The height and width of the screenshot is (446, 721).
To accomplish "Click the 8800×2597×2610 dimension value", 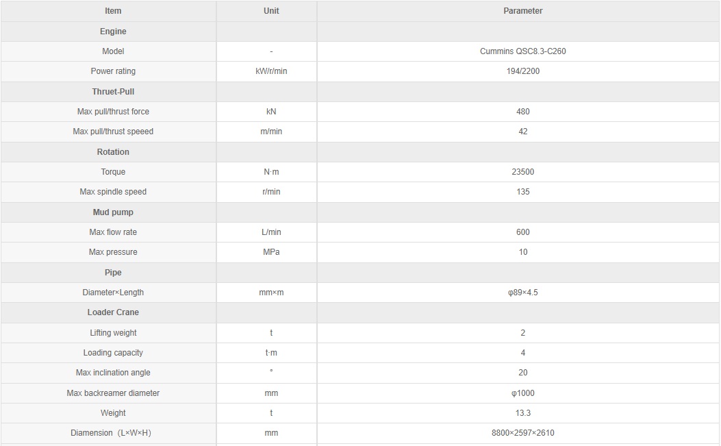I will click(x=523, y=433).
